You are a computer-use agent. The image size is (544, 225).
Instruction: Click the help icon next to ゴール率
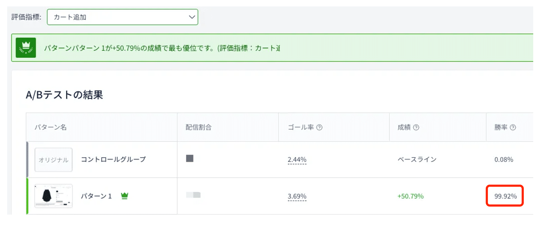[319, 128]
